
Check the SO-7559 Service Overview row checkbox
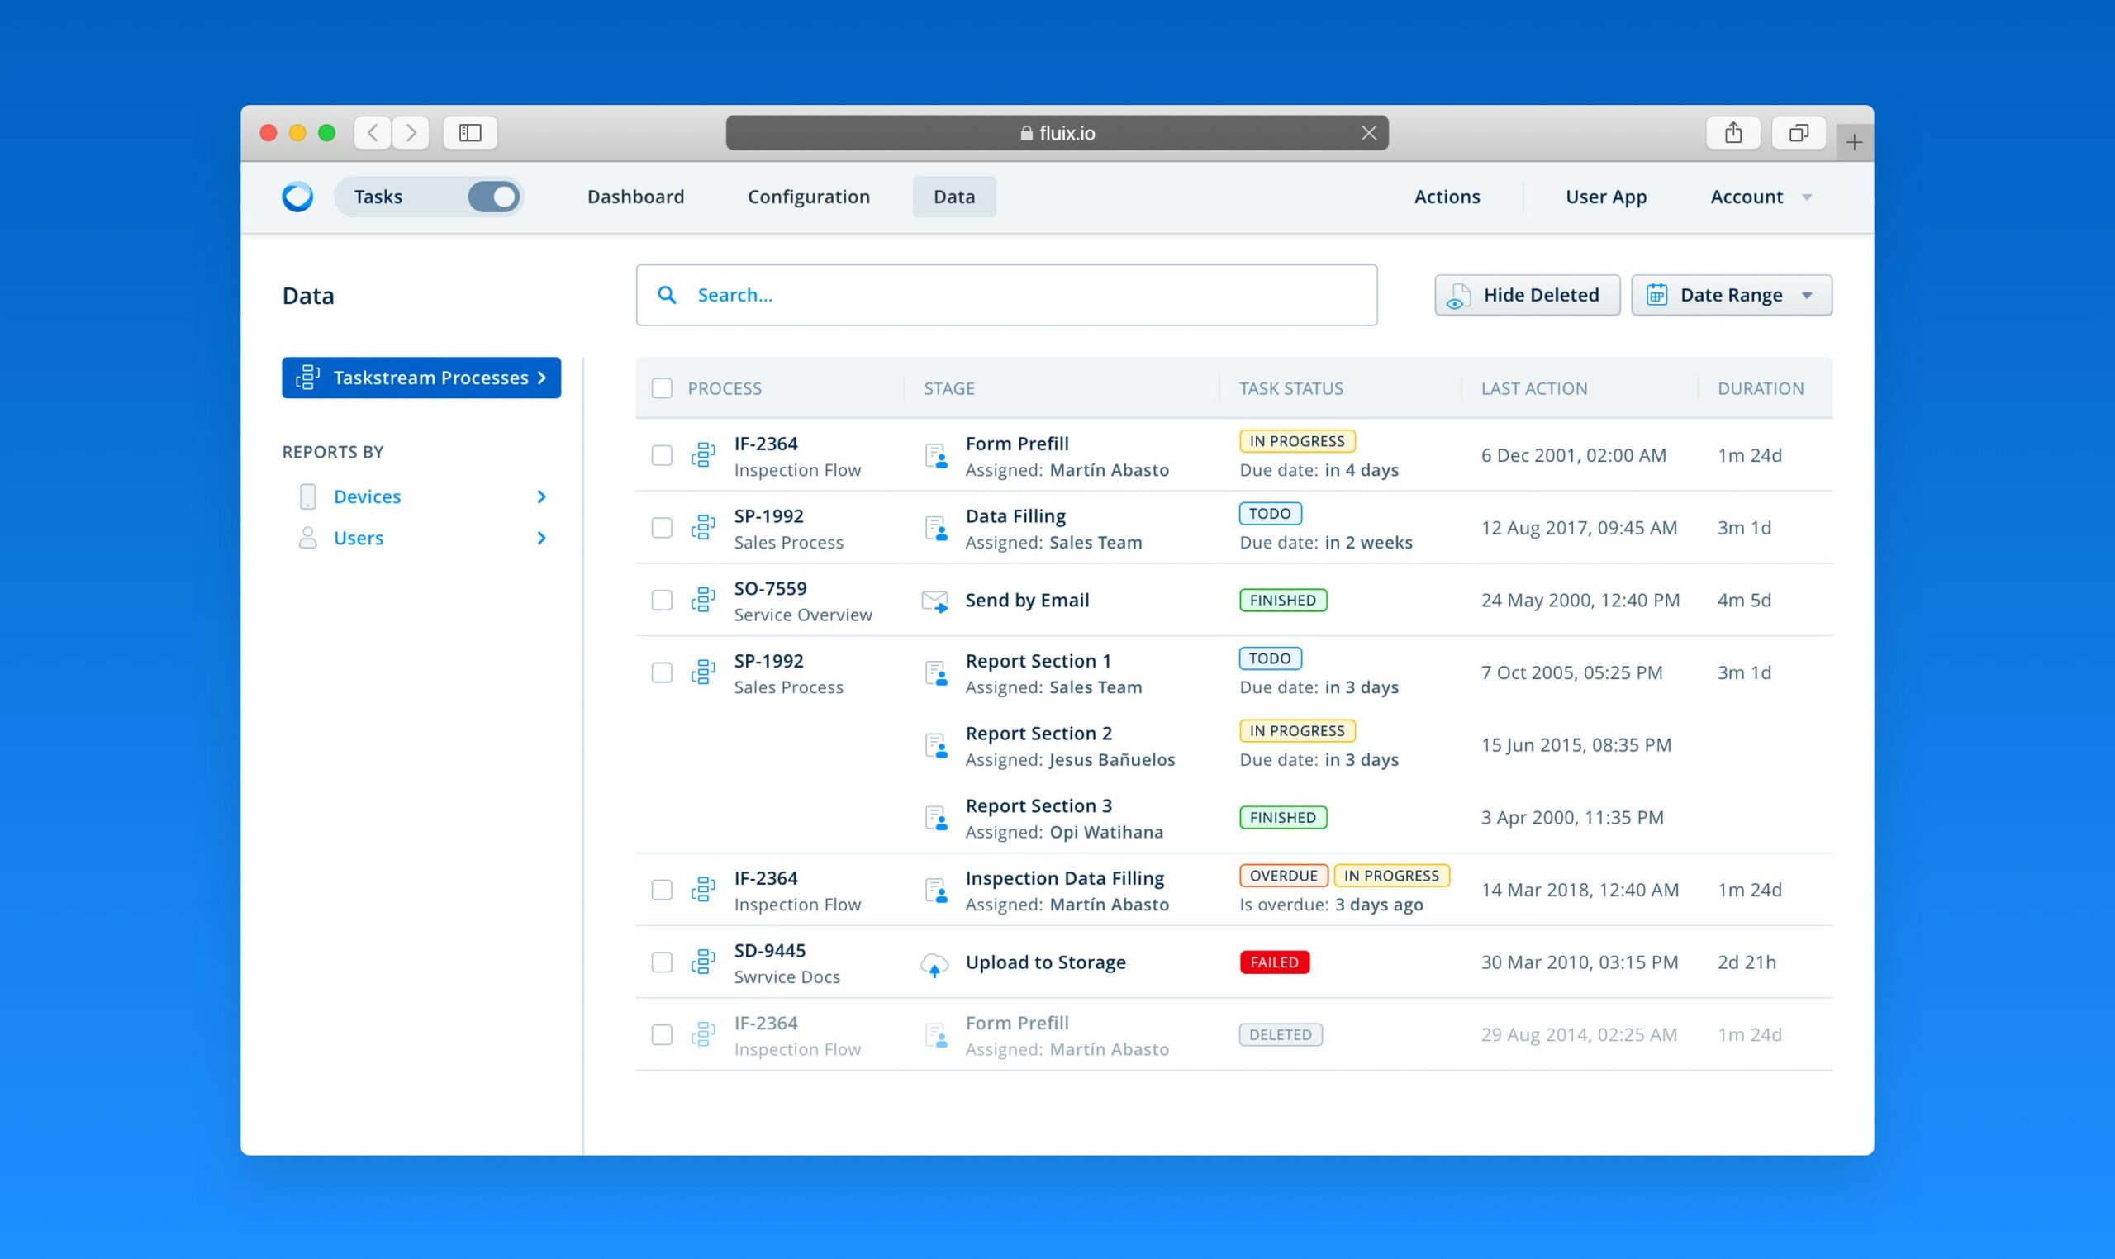click(662, 601)
